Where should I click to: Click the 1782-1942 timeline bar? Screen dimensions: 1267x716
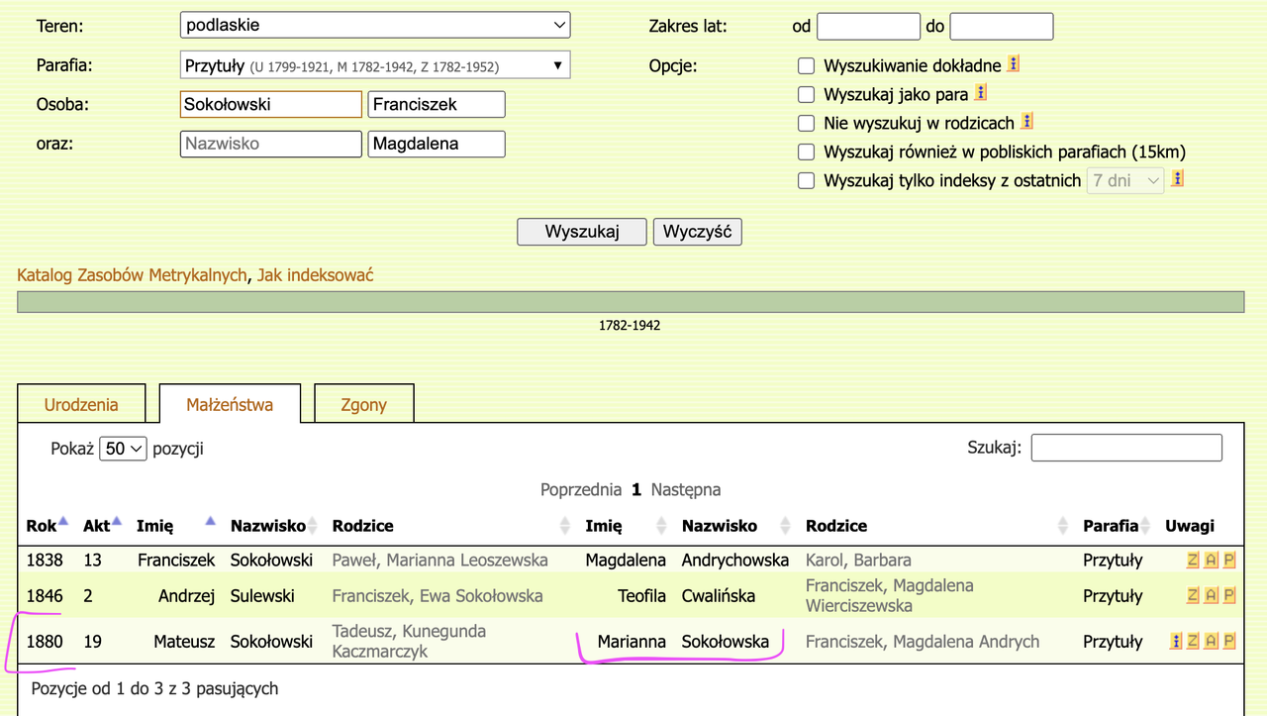point(630,302)
